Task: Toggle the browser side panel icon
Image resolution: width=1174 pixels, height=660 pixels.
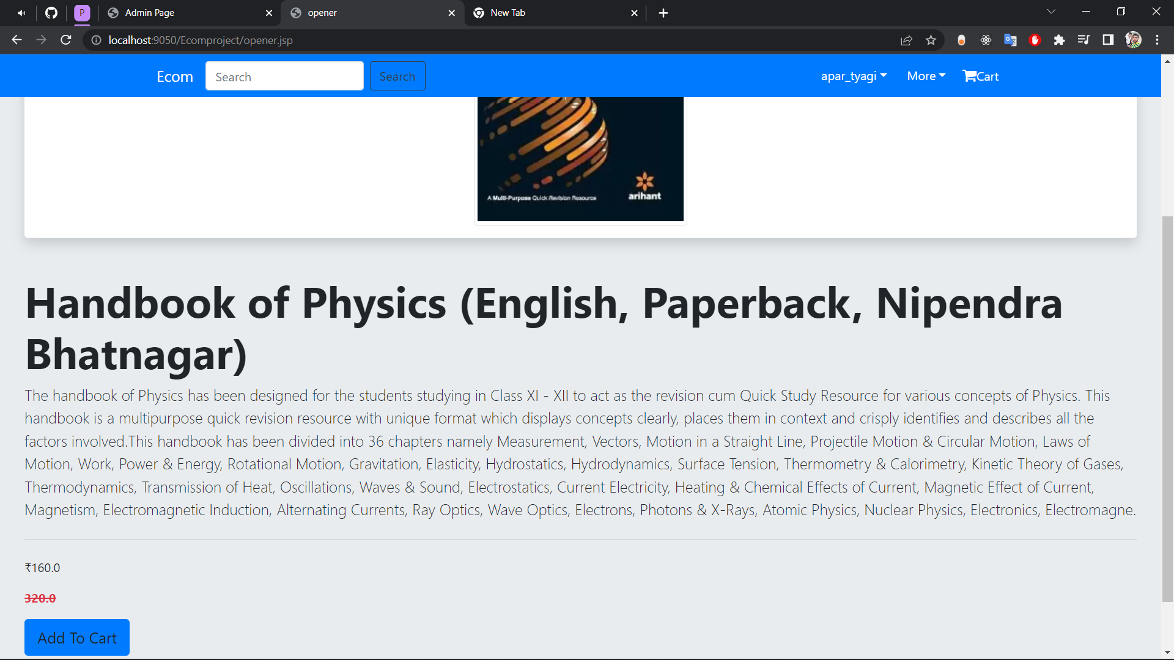Action: click(x=1108, y=40)
